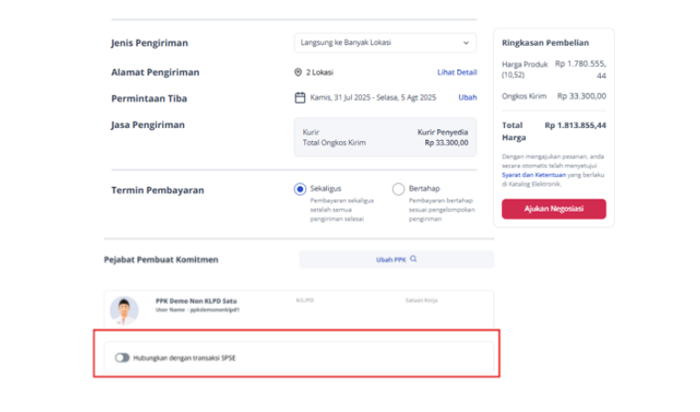Click the location pin icon beside 2 Lokasi
This screenshot has width=700, height=412.
click(298, 72)
